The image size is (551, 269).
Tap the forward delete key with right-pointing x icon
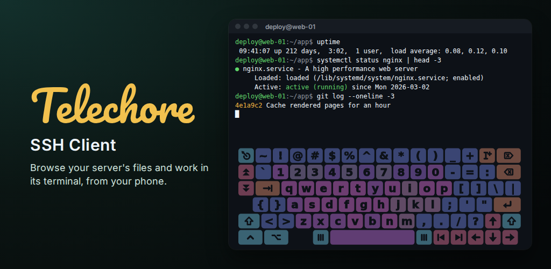click(508, 155)
